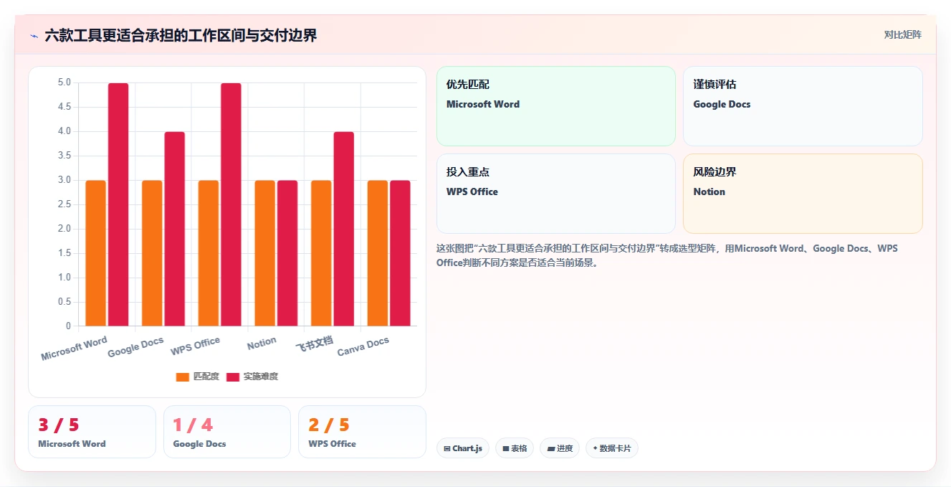This screenshot has height=487, width=951.
Task: Click the orange 匹配度 bar for Notion
Action: (x=265, y=253)
